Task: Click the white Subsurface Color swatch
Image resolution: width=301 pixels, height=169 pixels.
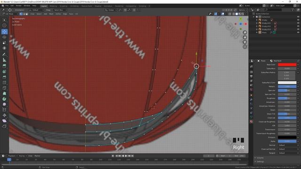Action: point(287,83)
